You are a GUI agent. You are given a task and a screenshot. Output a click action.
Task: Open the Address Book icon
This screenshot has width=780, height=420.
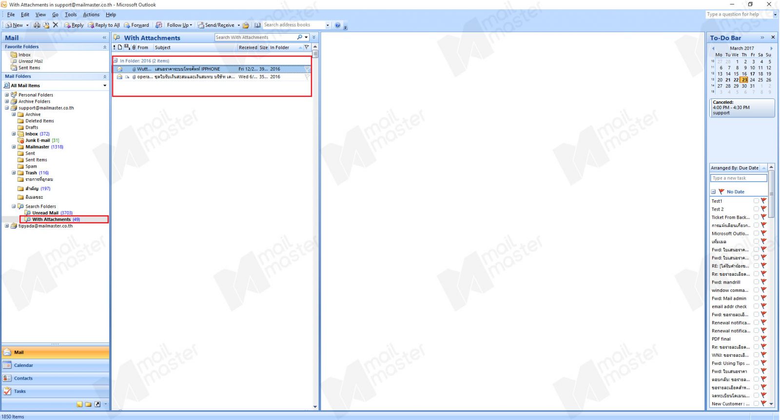tap(257, 25)
